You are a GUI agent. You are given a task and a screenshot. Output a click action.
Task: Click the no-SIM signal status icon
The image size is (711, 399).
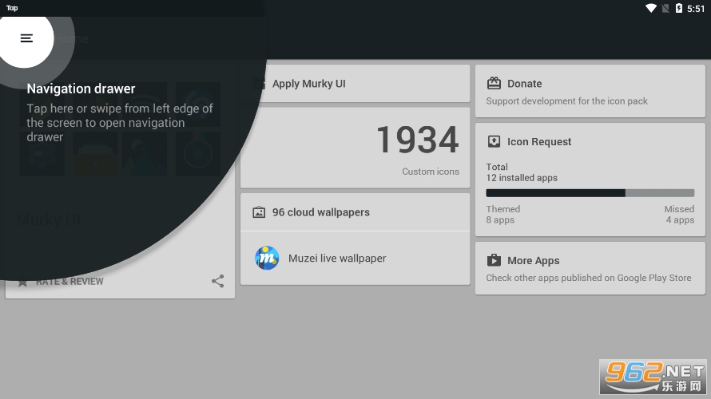(665, 8)
